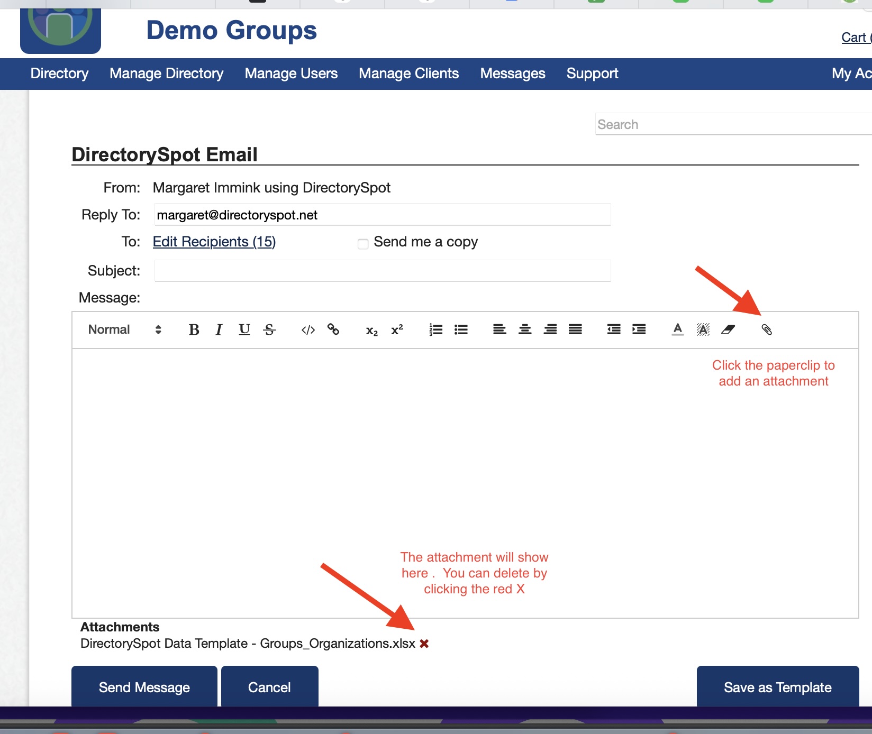Open the HTML code view icon
Image resolution: width=872 pixels, height=734 pixels.
(308, 330)
